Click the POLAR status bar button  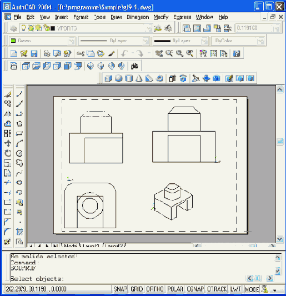tap(175, 289)
